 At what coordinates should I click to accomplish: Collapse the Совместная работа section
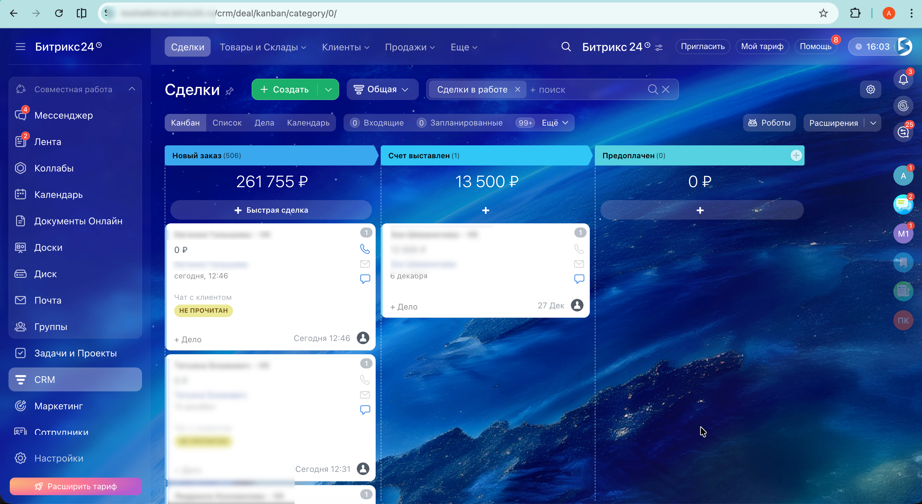(132, 89)
